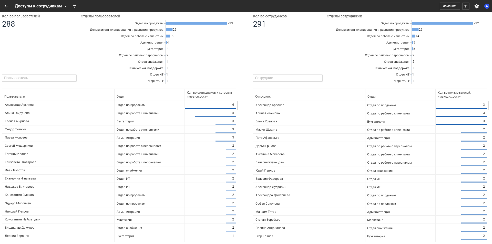Select row Константин Найматулин
Image resolution: width=492 pixels, height=244 pixels.
pyautogui.click(x=119, y=220)
